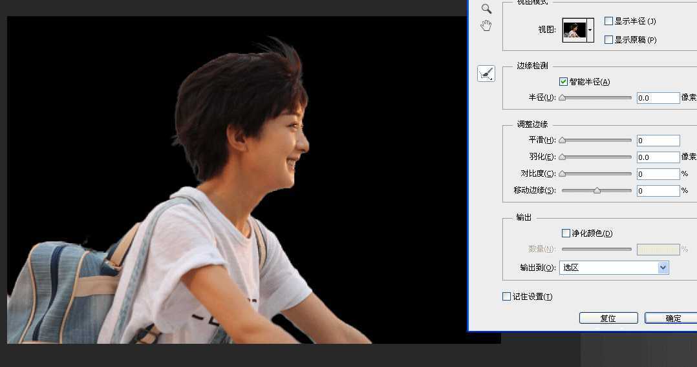Screen dimensions: 697x367
Task: Select the Refine Radius brush tool
Action: tap(486, 74)
